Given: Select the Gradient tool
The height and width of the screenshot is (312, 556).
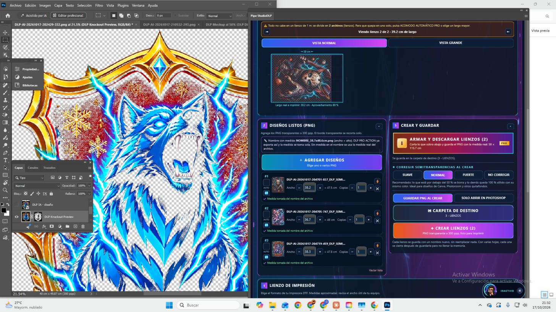Looking at the screenshot, I should pyautogui.click(x=5, y=123).
